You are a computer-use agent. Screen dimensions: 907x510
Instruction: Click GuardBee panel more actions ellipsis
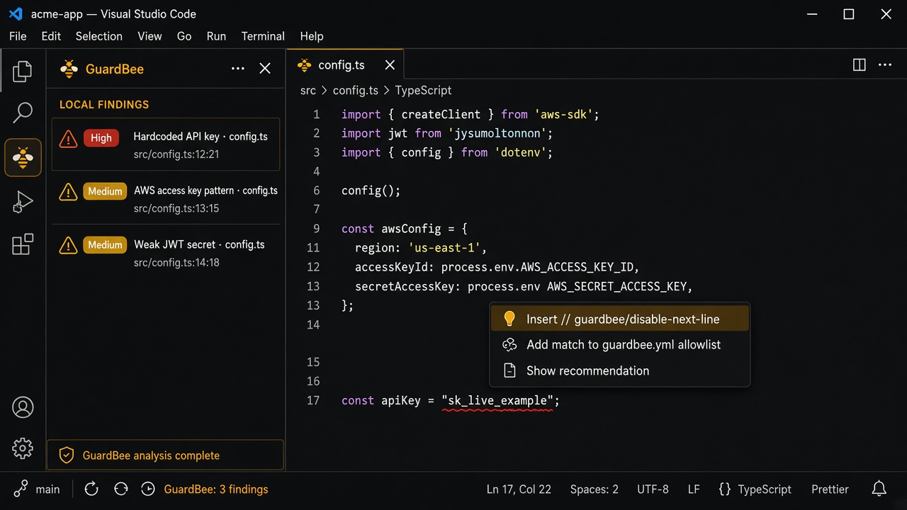(238, 69)
